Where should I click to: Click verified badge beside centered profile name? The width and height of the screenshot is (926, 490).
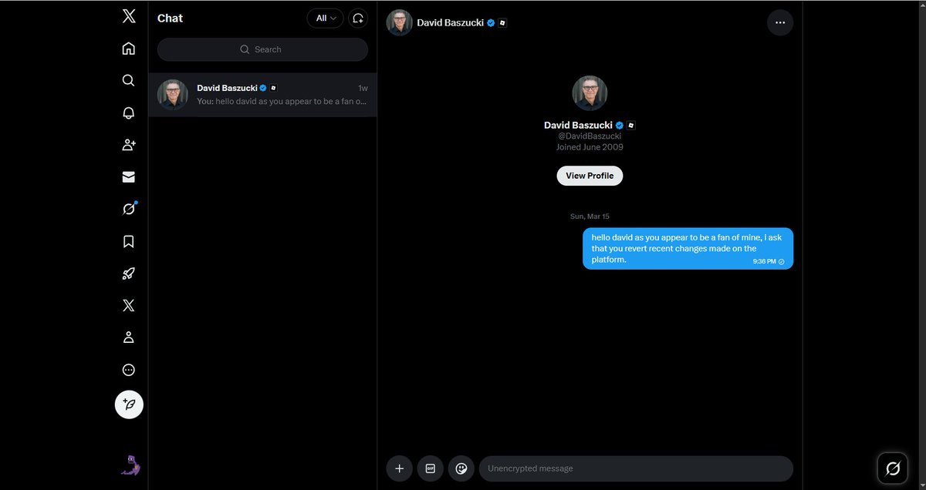pos(619,125)
